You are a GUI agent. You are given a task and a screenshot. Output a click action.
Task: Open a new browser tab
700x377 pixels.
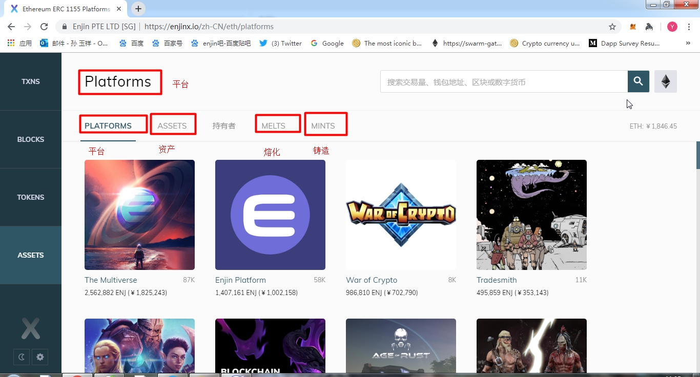138,9
